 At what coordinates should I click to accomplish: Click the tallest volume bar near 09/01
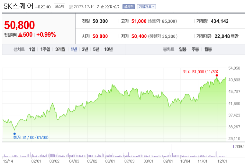(172, 151)
